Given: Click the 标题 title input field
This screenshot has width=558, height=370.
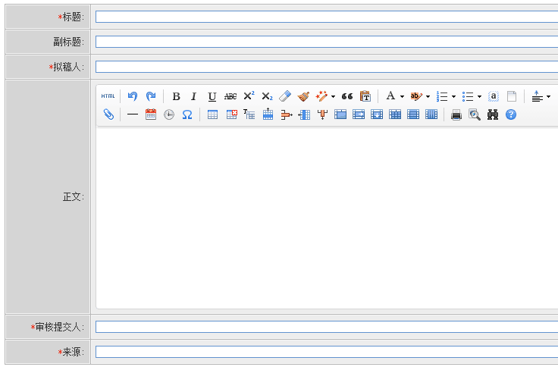Looking at the screenshot, I should click(x=326, y=17).
